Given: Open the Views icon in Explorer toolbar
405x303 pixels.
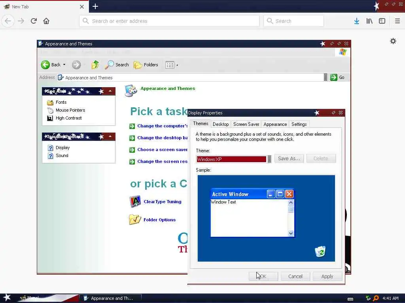Looking at the screenshot, I should click(170, 65).
